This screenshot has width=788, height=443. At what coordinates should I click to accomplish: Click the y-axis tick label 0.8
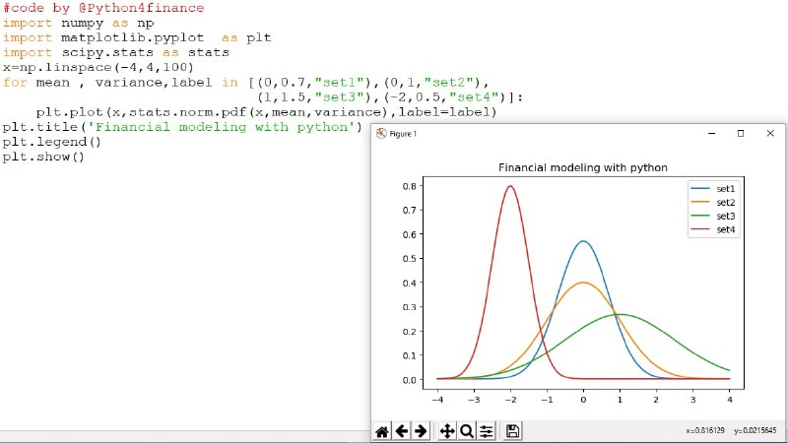click(x=410, y=186)
